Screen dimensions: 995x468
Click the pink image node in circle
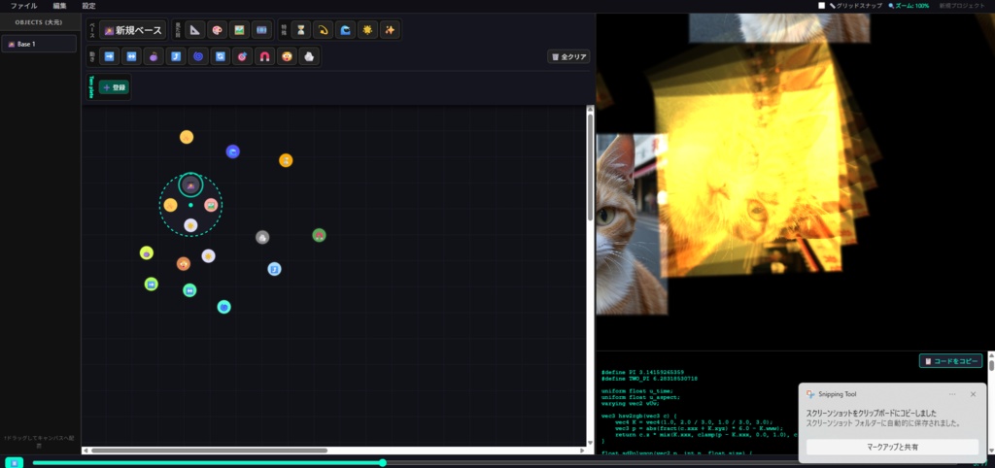211,205
